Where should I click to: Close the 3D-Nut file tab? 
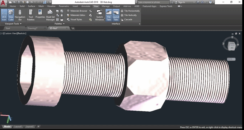tap(67, 28)
